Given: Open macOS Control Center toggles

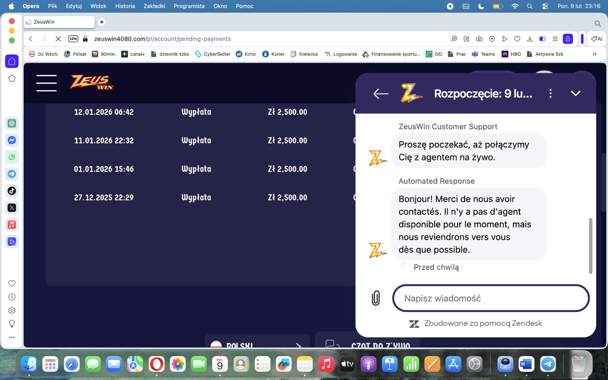Looking at the screenshot, I should click(545, 6).
